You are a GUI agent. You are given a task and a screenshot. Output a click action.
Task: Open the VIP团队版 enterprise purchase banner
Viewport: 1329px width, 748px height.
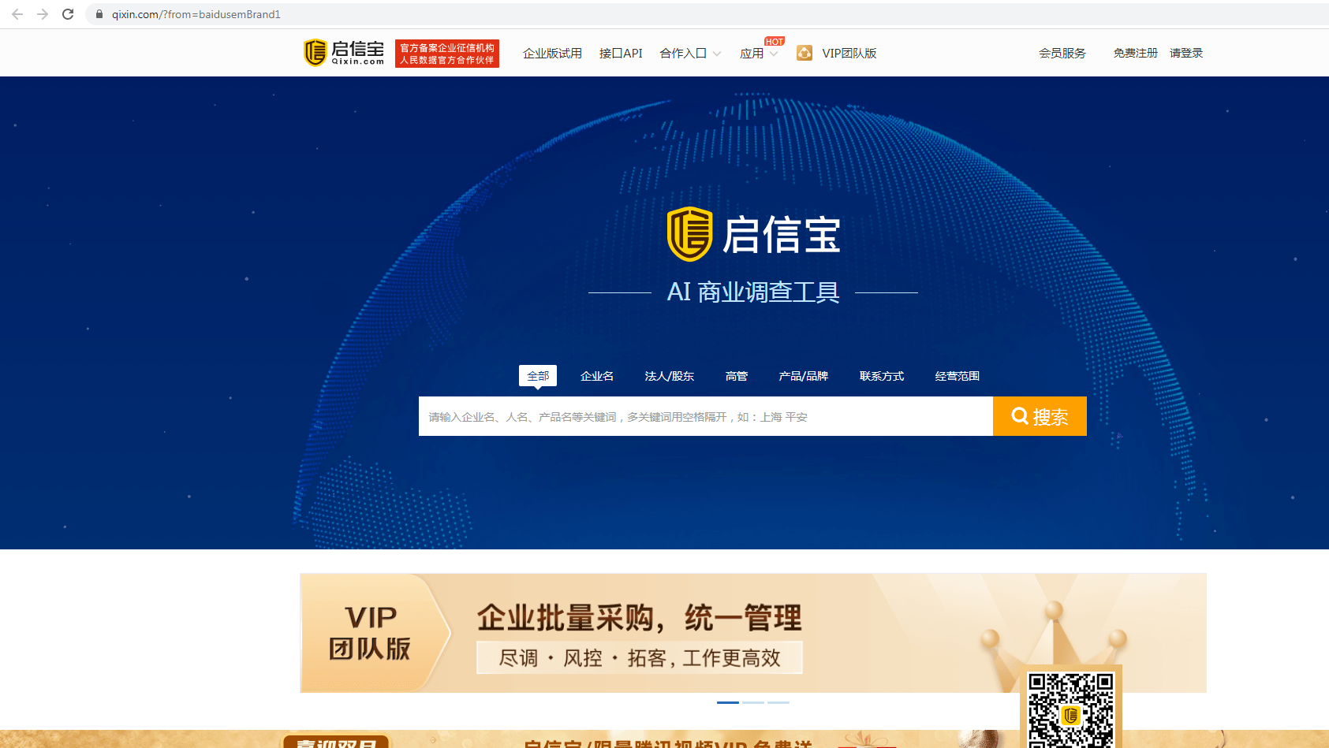[753, 633]
